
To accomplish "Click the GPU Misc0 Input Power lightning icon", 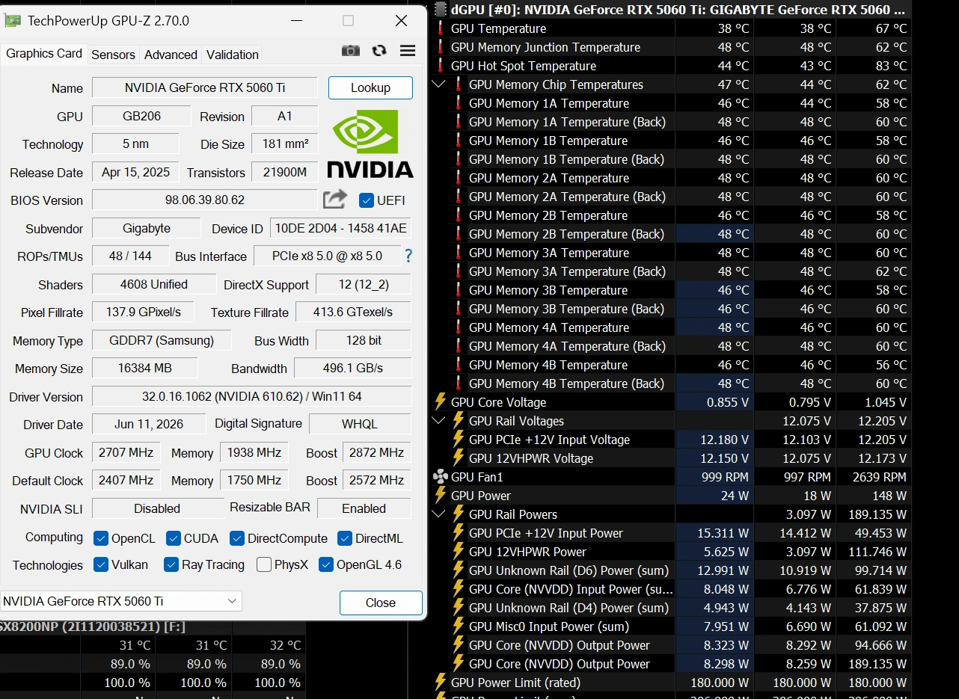I will 458,626.
